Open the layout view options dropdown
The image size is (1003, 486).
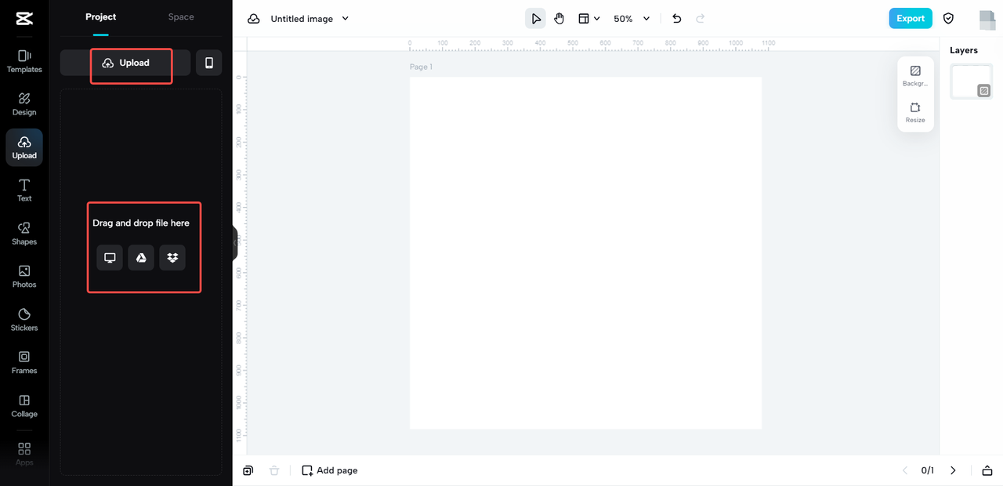pos(589,19)
